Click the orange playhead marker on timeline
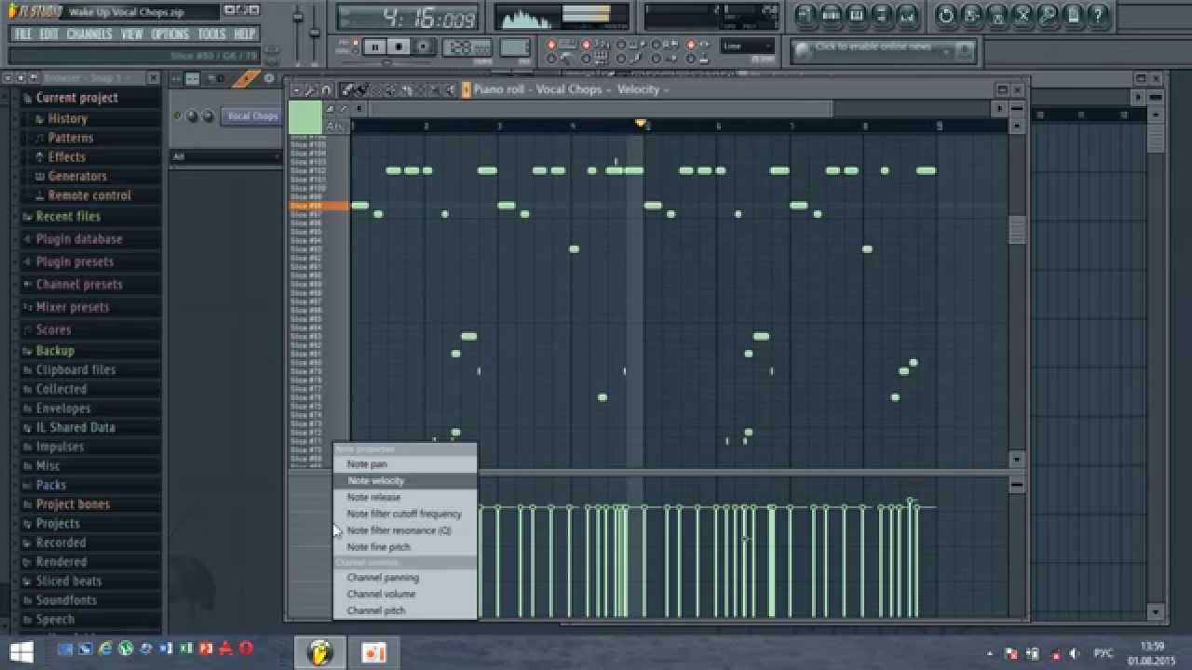 click(x=640, y=124)
